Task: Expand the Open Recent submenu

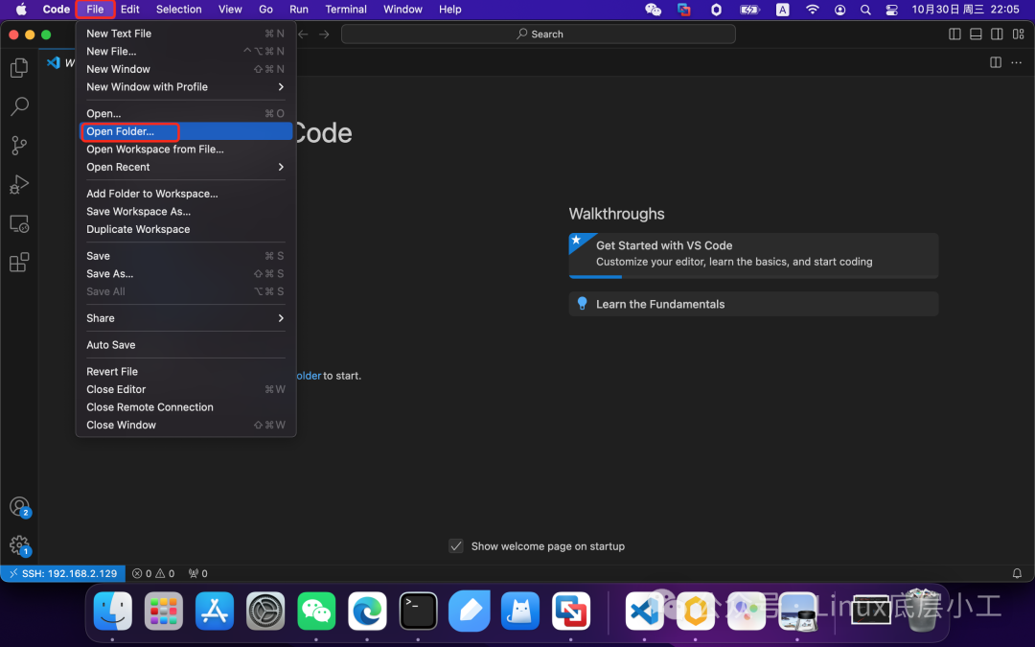Action: tap(186, 167)
